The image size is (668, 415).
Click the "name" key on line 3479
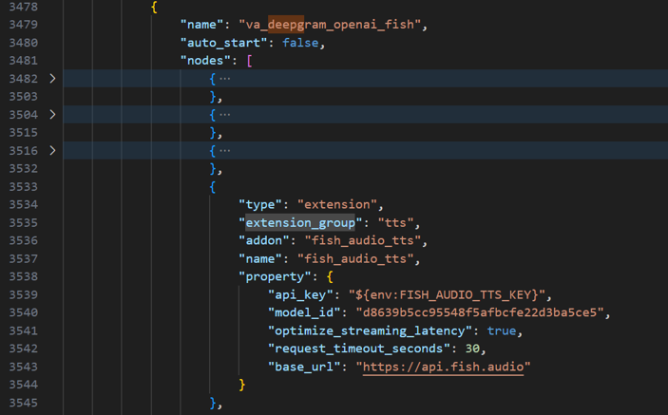point(202,25)
